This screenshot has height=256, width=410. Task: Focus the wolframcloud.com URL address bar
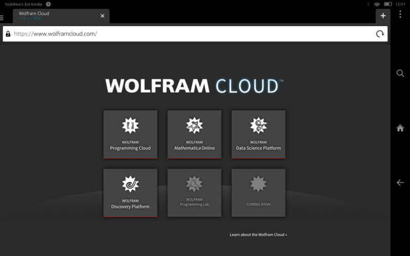click(195, 34)
